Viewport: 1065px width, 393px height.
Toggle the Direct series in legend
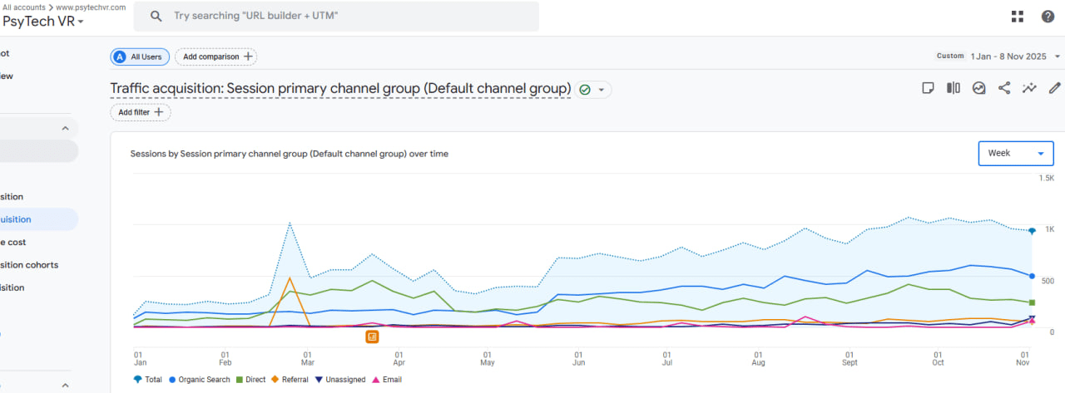tap(250, 380)
